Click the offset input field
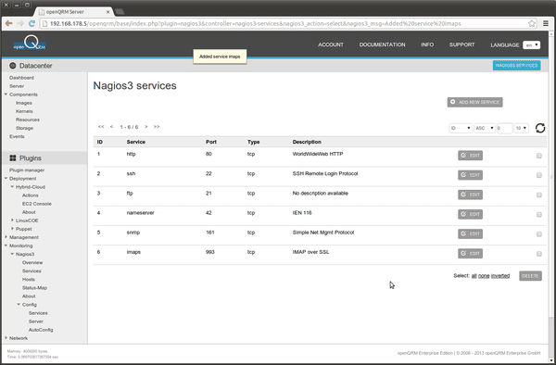556x365 pixels. 505,128
